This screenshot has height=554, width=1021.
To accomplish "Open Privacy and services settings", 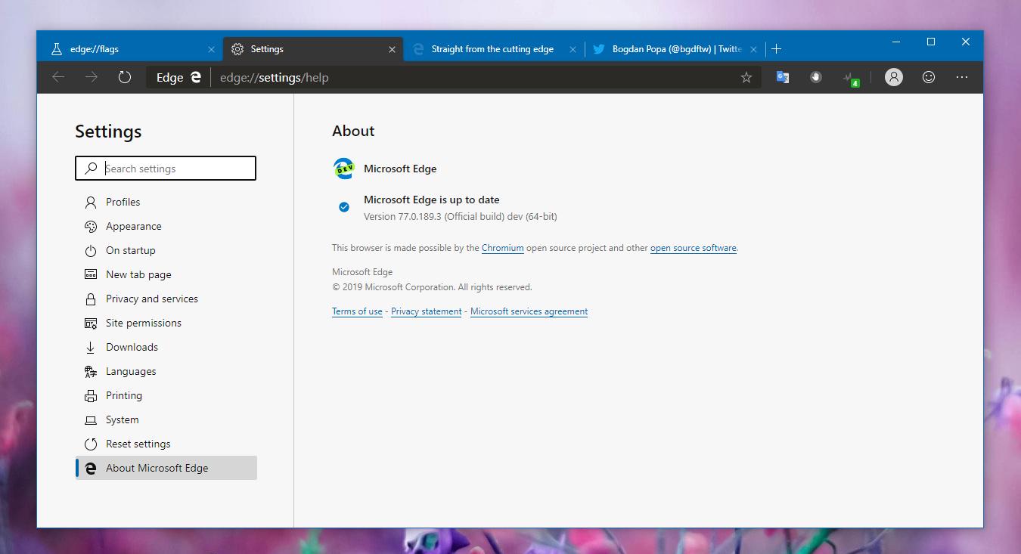I will tap(166, 299).
